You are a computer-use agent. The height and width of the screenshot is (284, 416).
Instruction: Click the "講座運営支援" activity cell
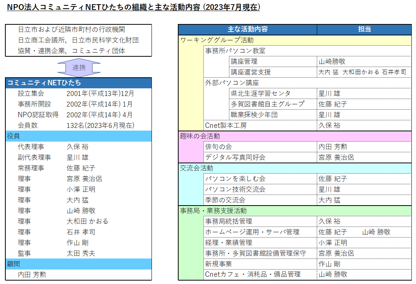click(x=273, y=72)
